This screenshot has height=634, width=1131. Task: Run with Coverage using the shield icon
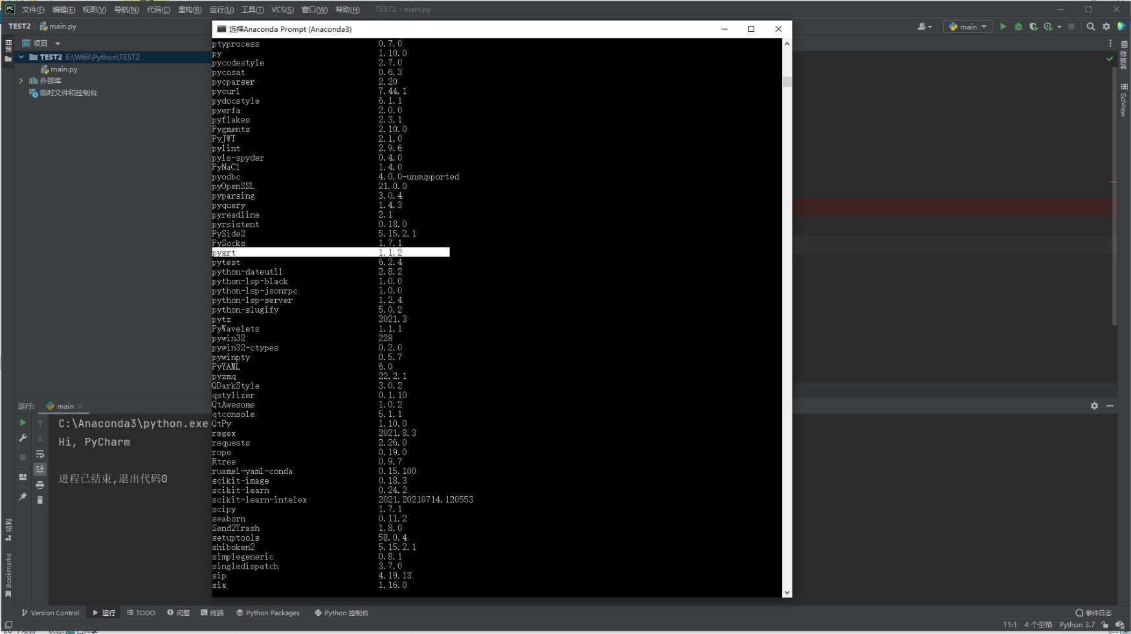pyautogui.click(x=1033, y=27)
